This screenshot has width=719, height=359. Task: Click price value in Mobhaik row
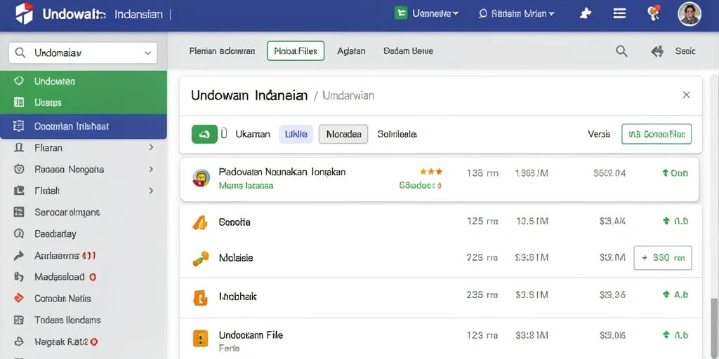tap(612, 295)
